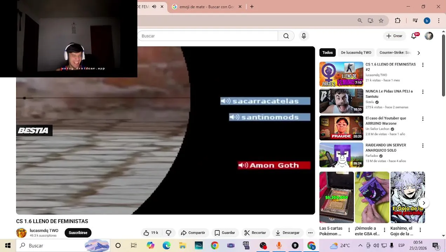This screenshot has height=252, width=446.
Task: Open the 'FRAUDE' Warzone video thumbnail
Action: 341,128
